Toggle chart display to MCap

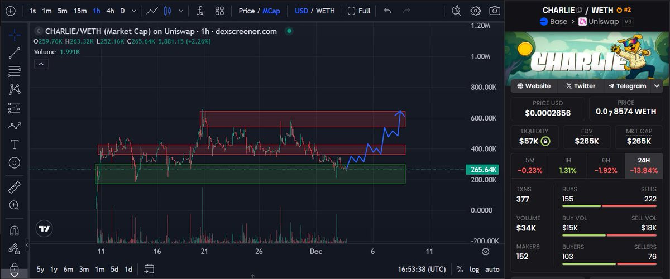pos(272,11)
